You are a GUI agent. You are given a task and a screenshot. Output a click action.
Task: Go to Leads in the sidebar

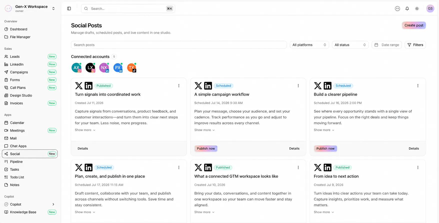click(x=30, y=57)
